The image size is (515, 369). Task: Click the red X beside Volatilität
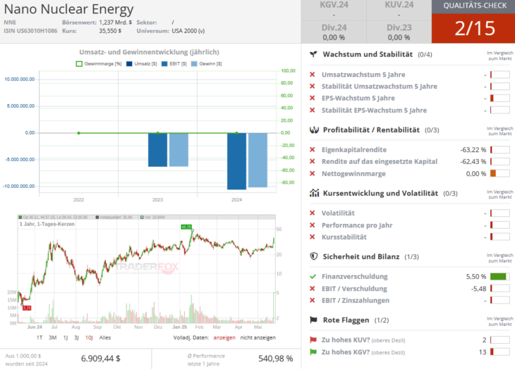313,213
